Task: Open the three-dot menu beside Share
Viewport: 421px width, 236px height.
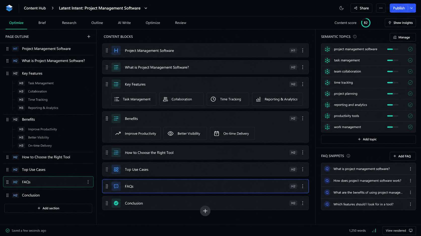Action: point(381,8)
